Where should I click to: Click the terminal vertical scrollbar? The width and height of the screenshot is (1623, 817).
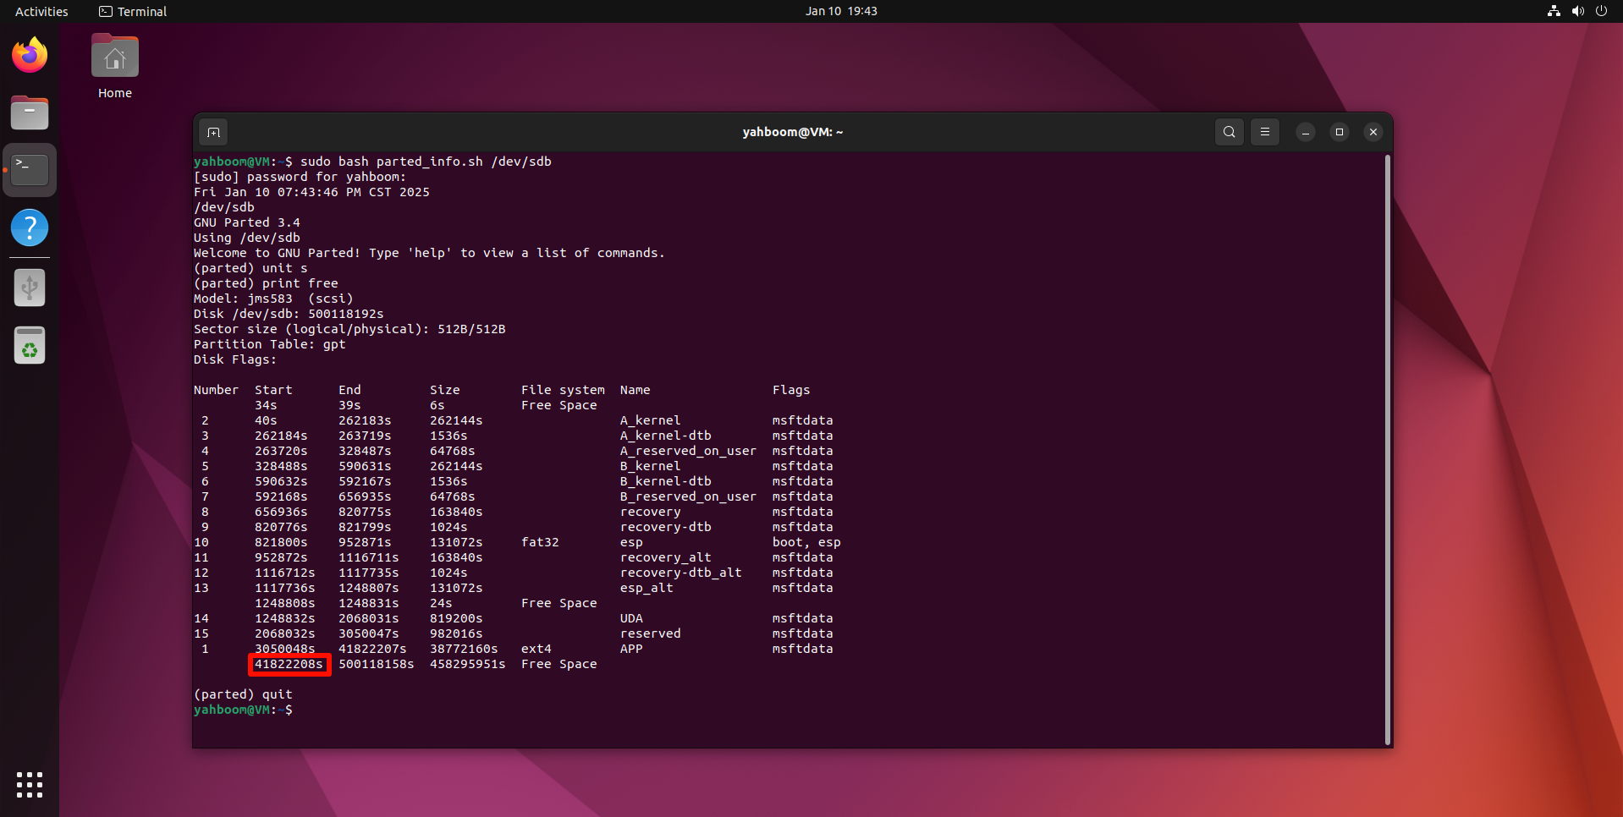(1387, 448)
